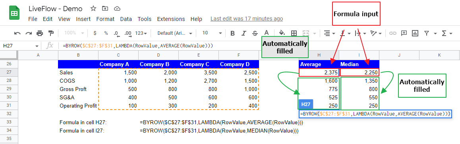This screenshot has height=144, width=460.
Task: Open the File menu
Action: pos(33,19)
